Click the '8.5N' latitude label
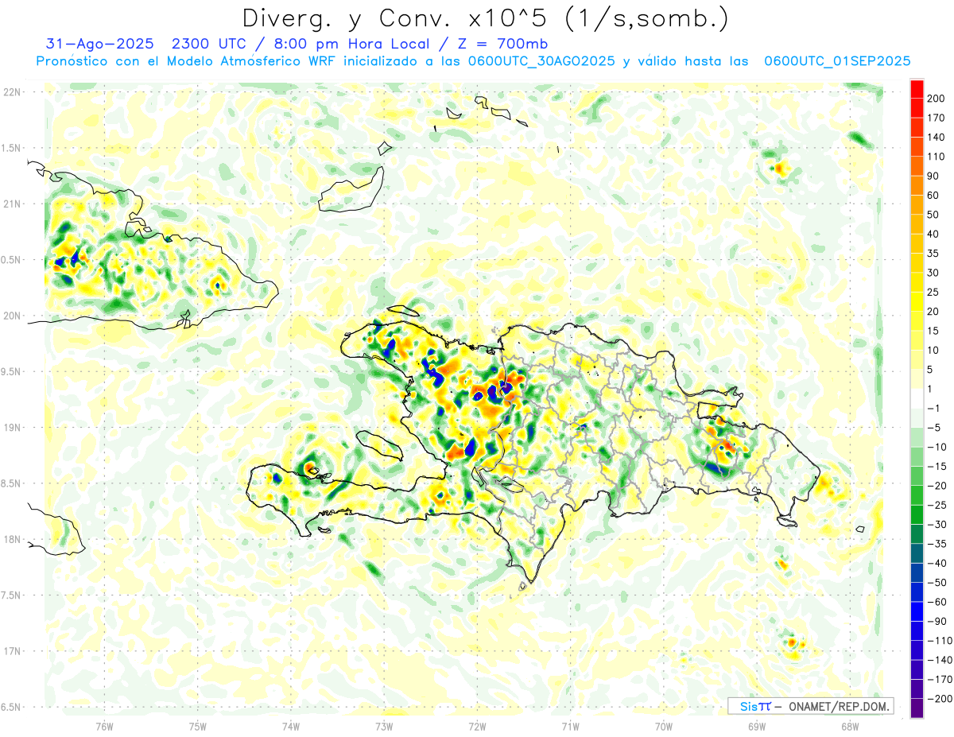This screenshot has height=737, width=954. [x=11, y=483]
